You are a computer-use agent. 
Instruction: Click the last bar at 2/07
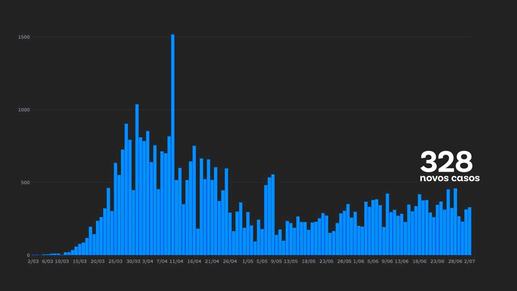tap(470, 231)
